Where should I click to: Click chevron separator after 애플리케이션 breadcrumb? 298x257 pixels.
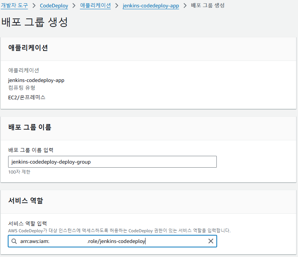[x=117, y=6]
